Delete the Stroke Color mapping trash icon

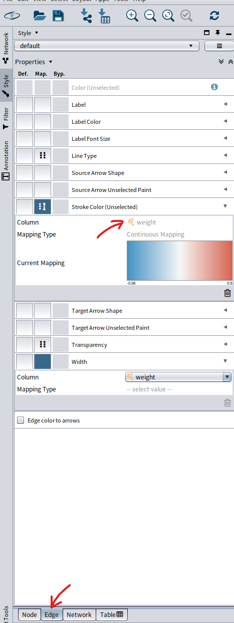pos(227,293)
